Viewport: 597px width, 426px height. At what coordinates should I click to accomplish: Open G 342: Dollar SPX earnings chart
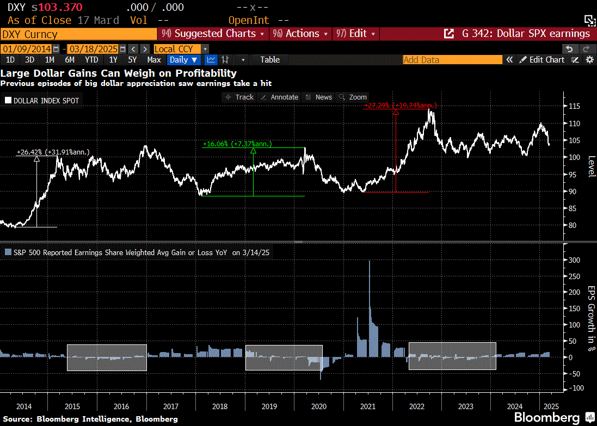526,34
